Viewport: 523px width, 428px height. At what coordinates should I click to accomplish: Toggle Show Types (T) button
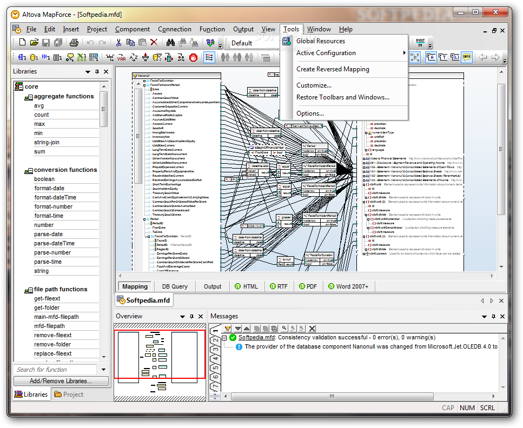(443, 57)
